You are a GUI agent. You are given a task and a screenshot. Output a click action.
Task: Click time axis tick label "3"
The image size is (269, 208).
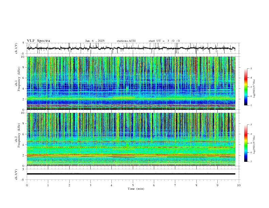pyautogui.click(x=90, y=185)
